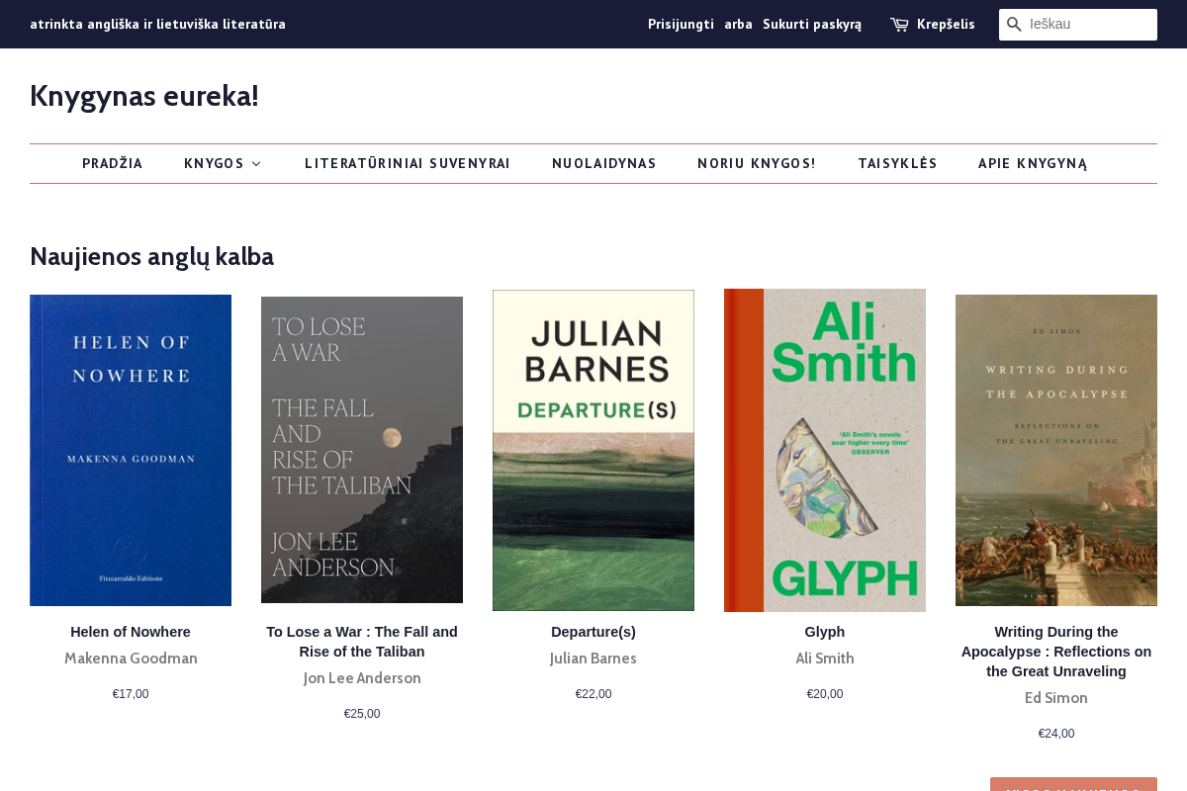Screen dimensions: 1187x791
Task: Open the Taisyklės page
Action: click(x=897, y=164)
